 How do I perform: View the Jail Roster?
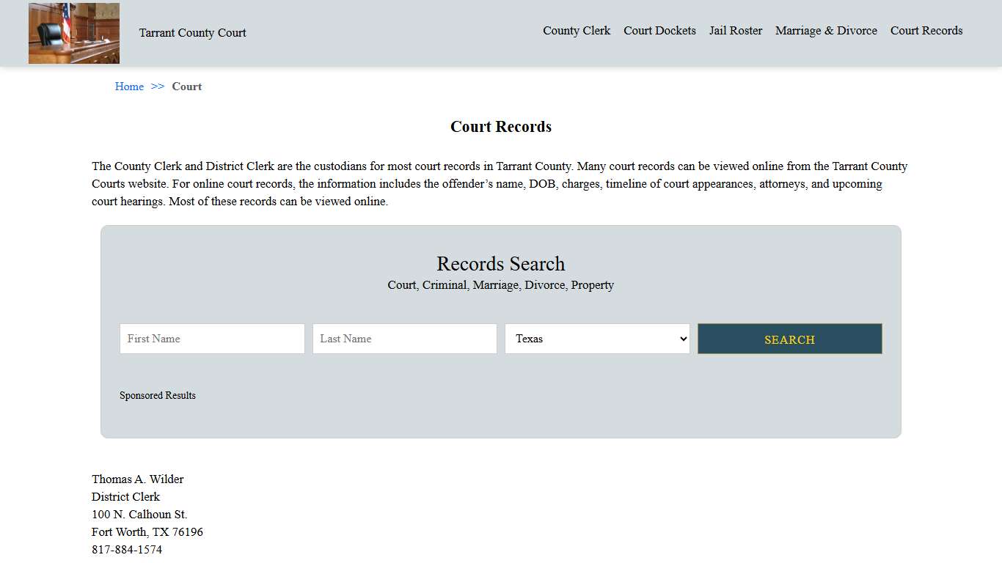coord(736,31)
